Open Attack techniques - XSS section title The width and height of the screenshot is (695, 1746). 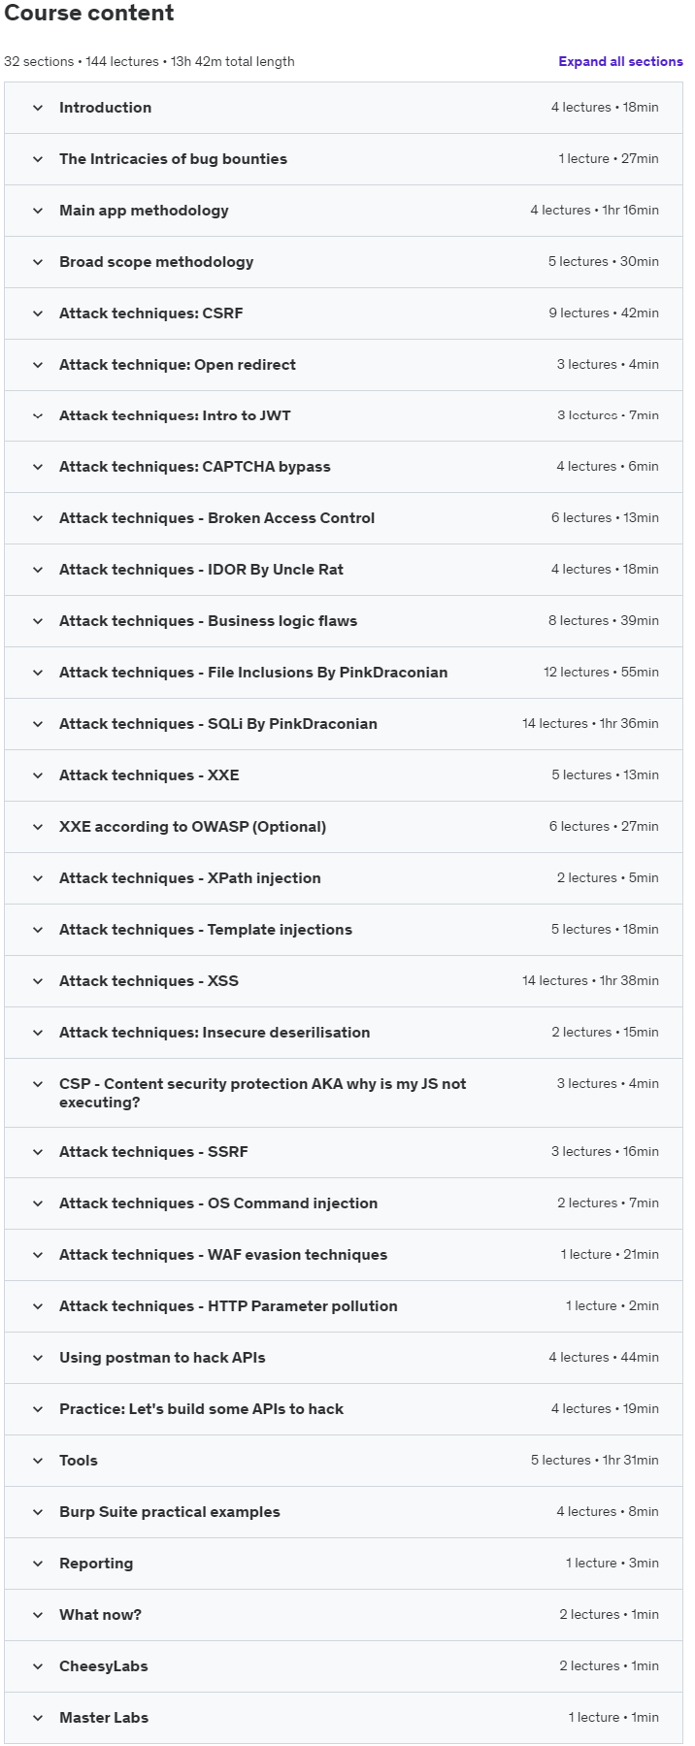point(149,981)
